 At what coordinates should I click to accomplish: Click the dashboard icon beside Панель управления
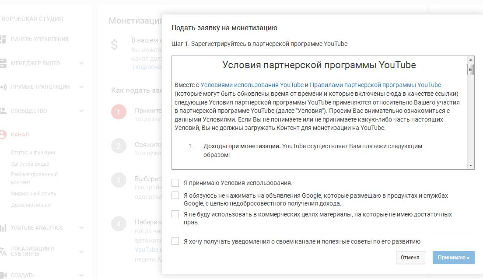tap(3, 39)
